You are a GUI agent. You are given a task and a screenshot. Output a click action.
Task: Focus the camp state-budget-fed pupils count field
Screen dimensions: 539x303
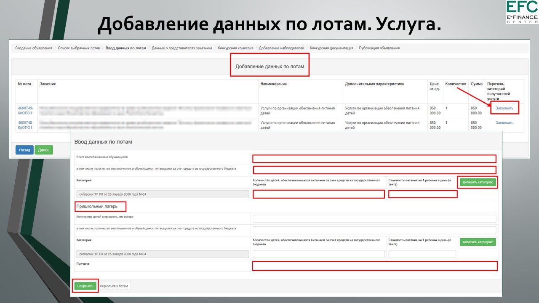374,230
